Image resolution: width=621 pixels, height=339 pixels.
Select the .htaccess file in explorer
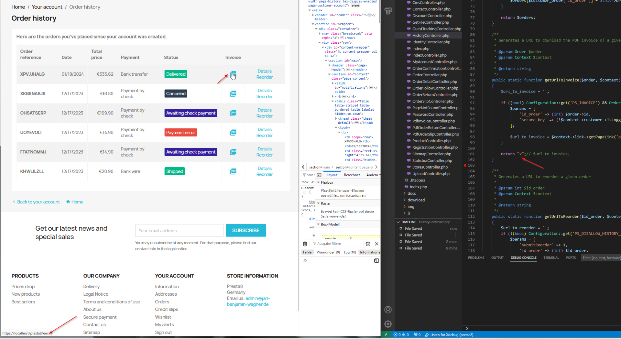[418, 180]
